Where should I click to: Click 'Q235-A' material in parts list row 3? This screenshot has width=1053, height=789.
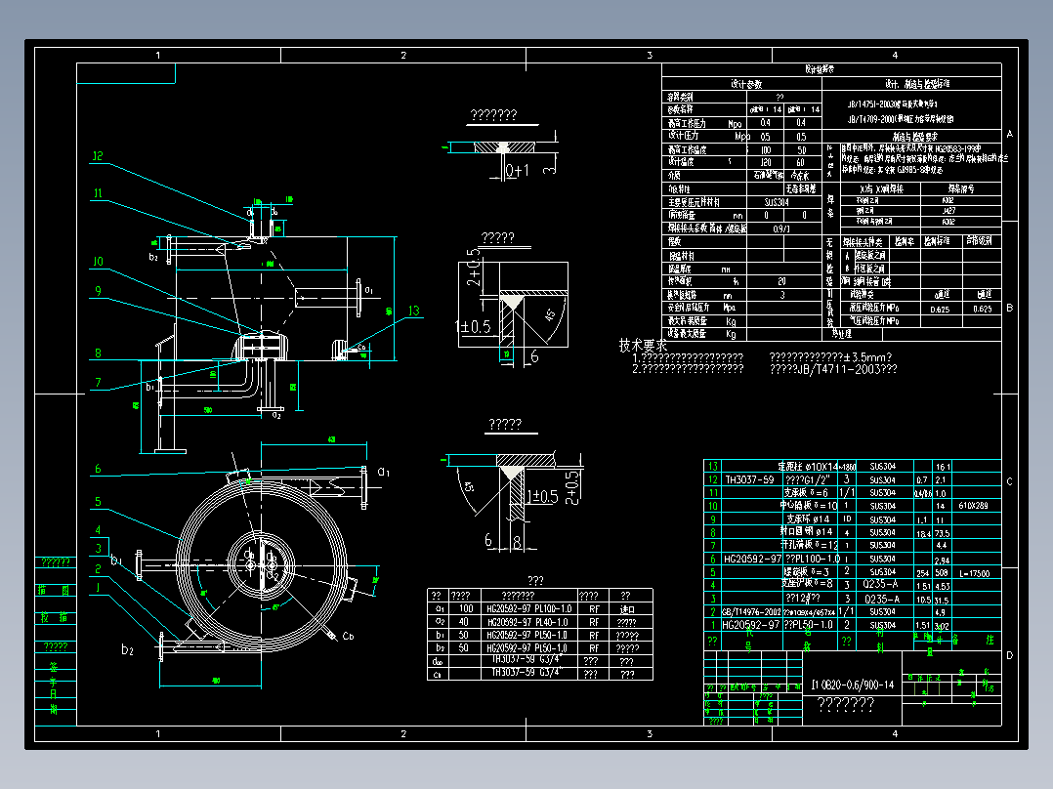pos(881,599)
